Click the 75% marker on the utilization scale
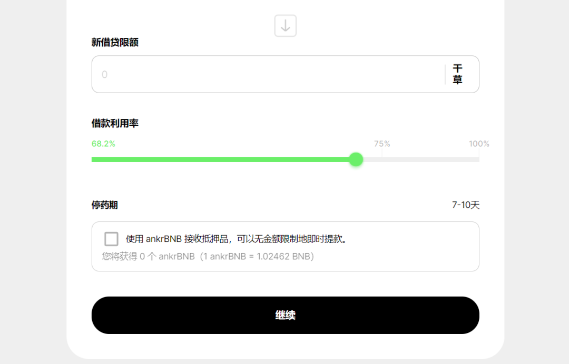 pos(382,143)
